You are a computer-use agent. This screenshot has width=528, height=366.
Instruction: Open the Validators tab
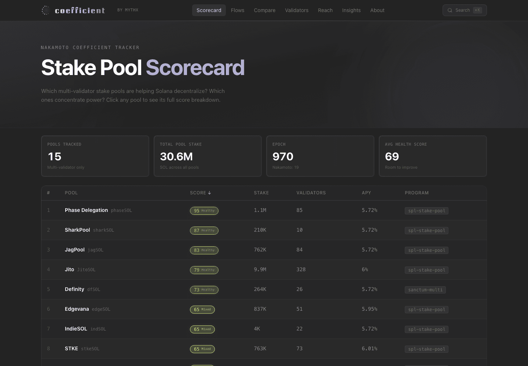coord(297,10)
